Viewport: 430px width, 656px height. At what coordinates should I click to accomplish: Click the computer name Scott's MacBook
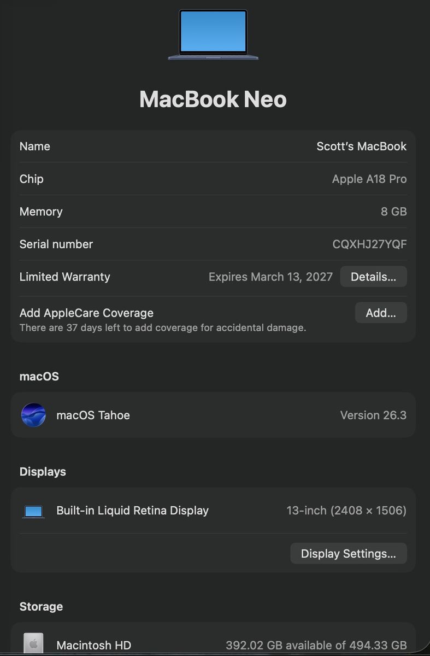361,147
